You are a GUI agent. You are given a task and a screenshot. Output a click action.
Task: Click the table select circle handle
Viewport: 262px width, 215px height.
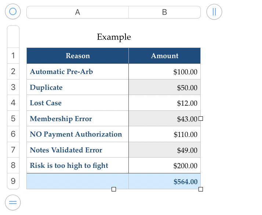[x=13, y=11]
